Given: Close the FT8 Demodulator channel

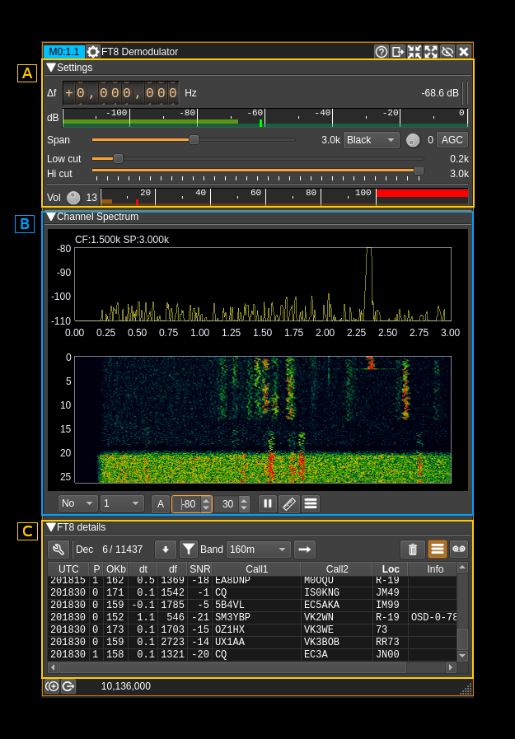Looking at the screenshot, I should tap(464, 52).
